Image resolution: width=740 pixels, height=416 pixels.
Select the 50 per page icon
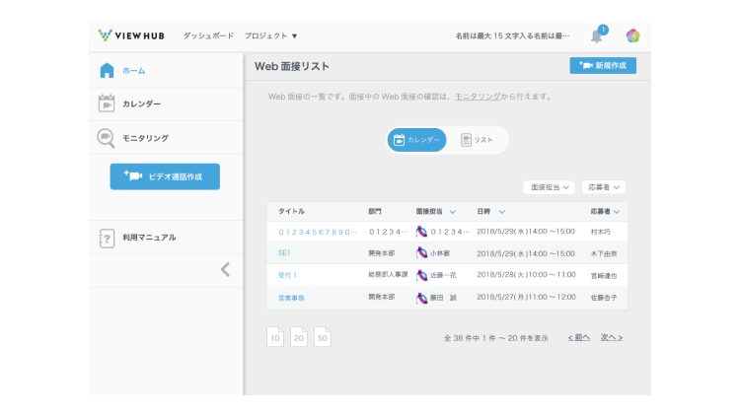coord(322,337)
